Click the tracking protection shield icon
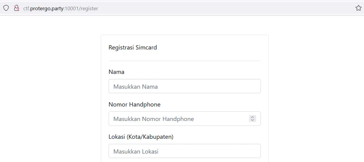 point(6,8)
